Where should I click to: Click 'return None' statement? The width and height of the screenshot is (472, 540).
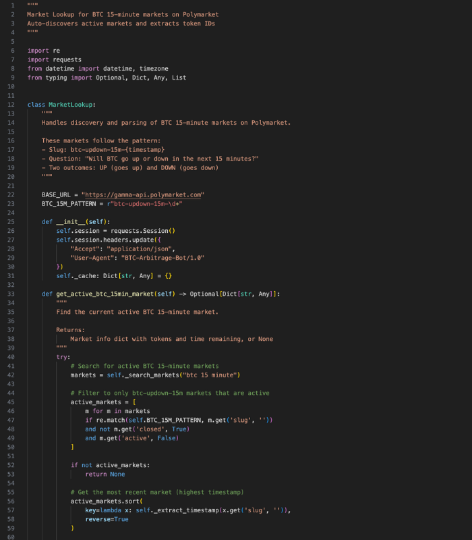pyautogui.click(x=105, y=475)
